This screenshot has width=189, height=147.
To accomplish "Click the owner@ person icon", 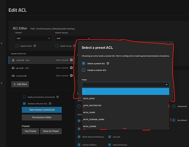I will [x=13, y=60].
